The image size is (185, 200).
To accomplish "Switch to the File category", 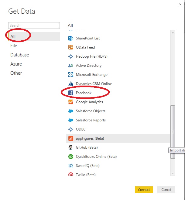I will (14, 46).
